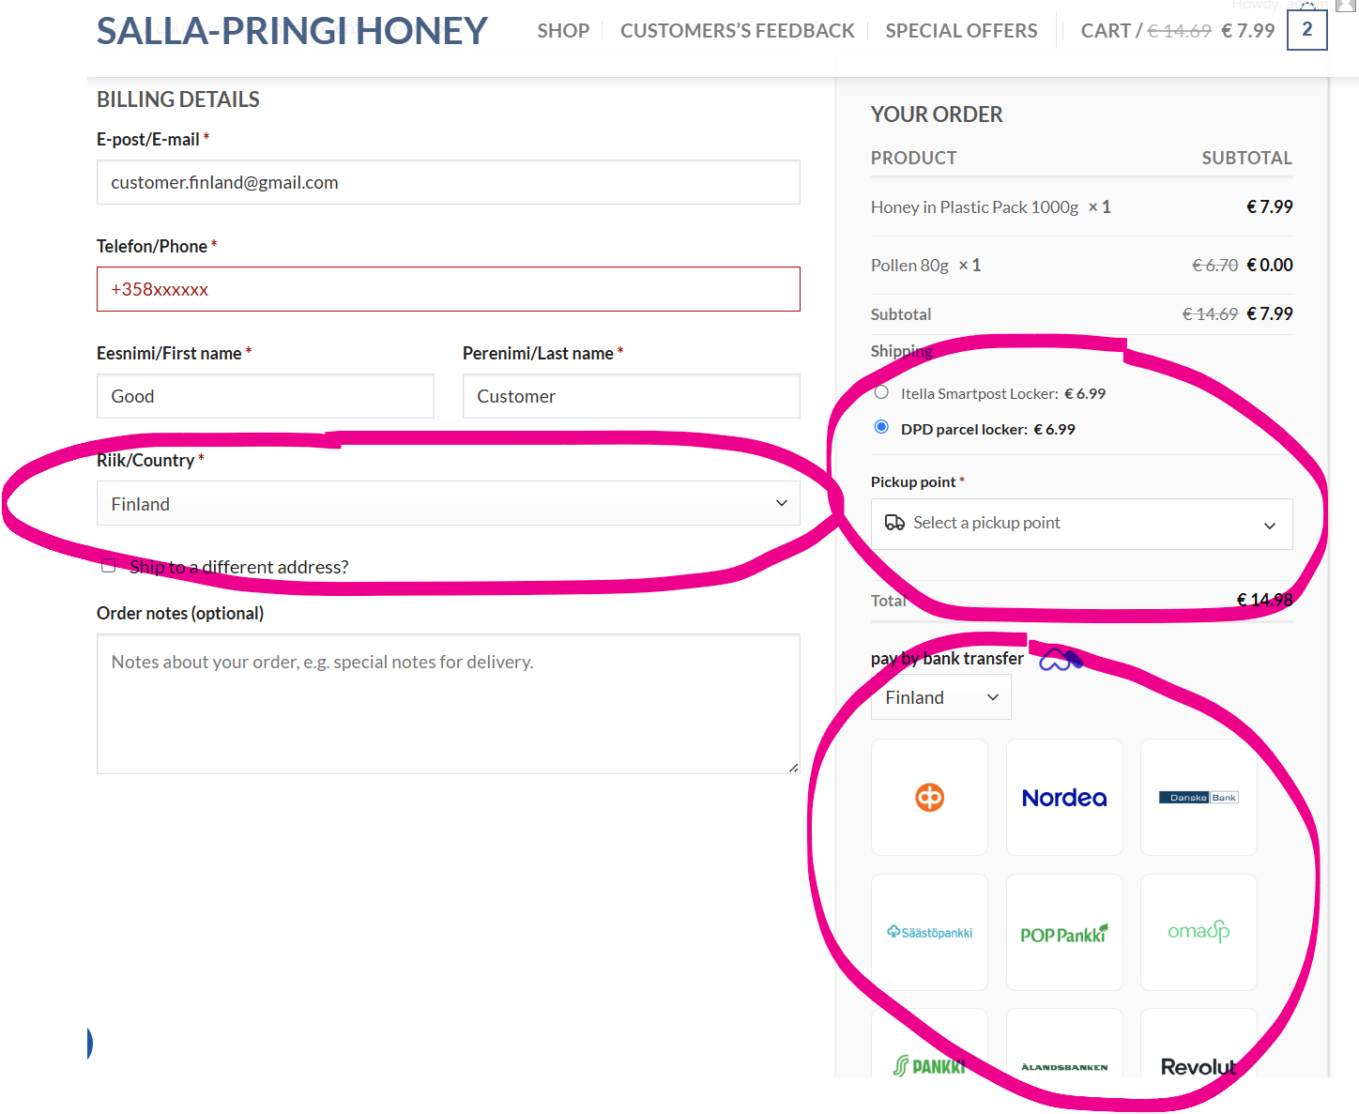Screen dimensions: 1359x1114
Task: Open Special Offers menu item
Action: pos(961,31)
